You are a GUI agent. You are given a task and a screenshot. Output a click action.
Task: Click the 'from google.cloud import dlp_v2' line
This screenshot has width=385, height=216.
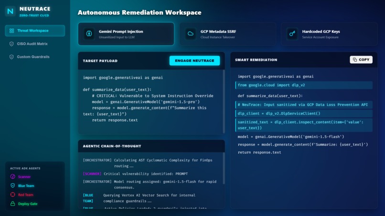click(304, 85)
